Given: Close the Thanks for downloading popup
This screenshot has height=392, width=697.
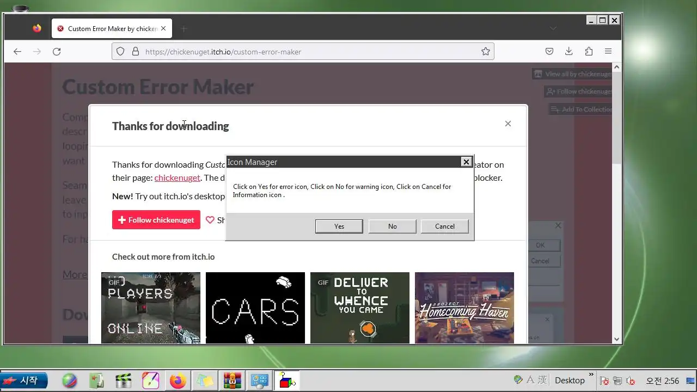Looking at the screenshot, I should (x=508, y=124).
